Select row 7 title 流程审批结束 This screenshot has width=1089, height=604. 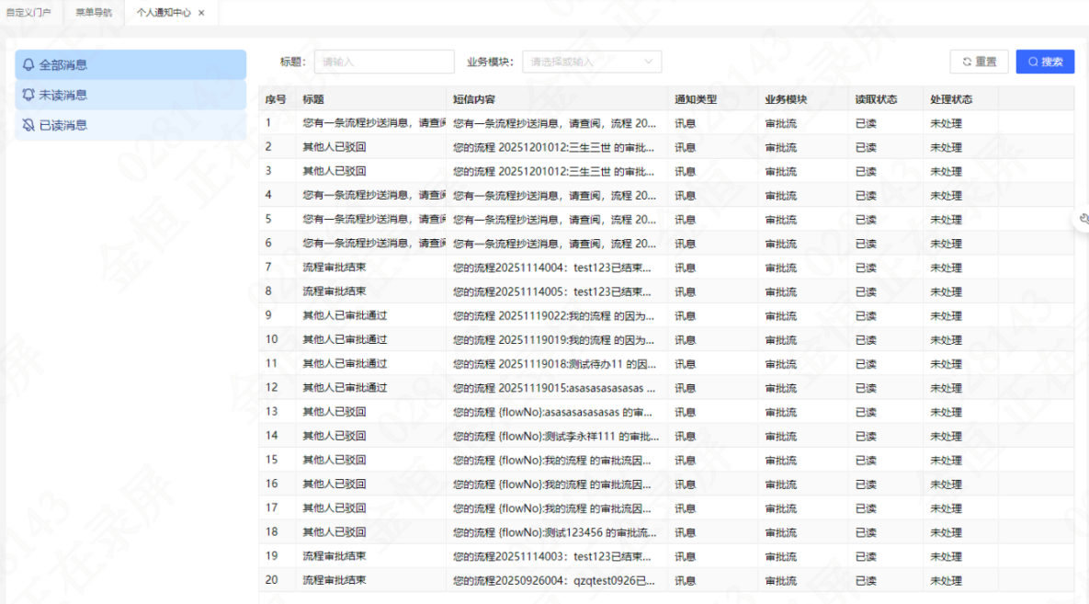point(335,268)
